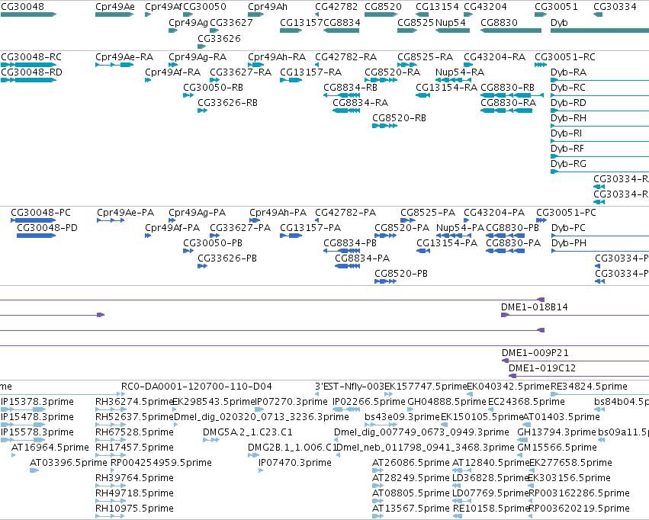Select EST AT03396.5prime

(69, 463)
